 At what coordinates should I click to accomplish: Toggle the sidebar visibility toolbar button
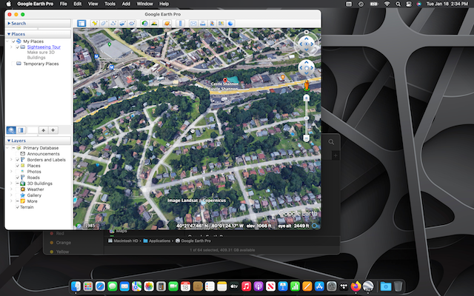81,24
